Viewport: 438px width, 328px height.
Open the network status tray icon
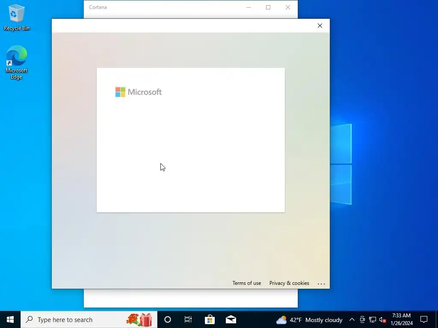click(373, 319)
